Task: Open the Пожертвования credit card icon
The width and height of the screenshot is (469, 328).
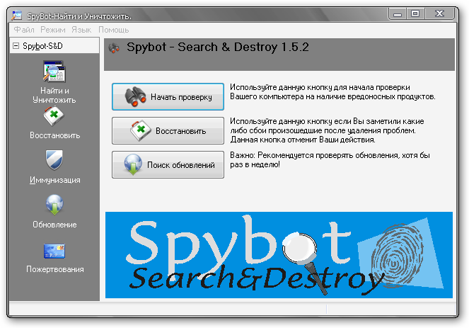Action: 54,250
